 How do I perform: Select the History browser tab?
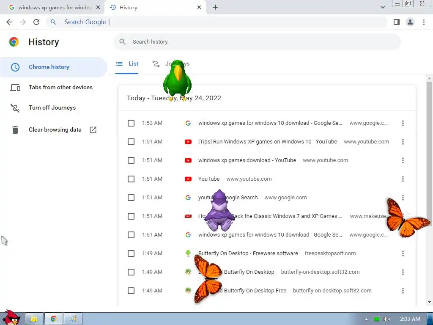[x=155, y=8]
